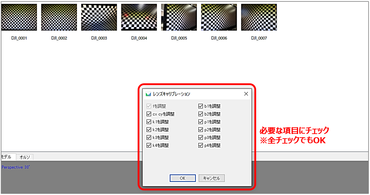Toggle the cx cyを調整 checkbox

point(149,114)
